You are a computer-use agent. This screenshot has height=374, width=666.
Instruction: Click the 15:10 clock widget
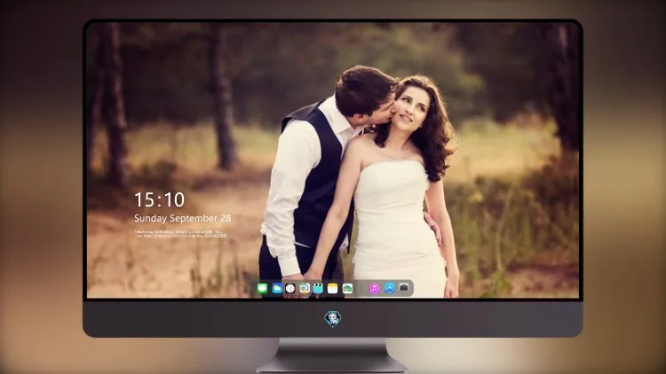pos(160,199)
